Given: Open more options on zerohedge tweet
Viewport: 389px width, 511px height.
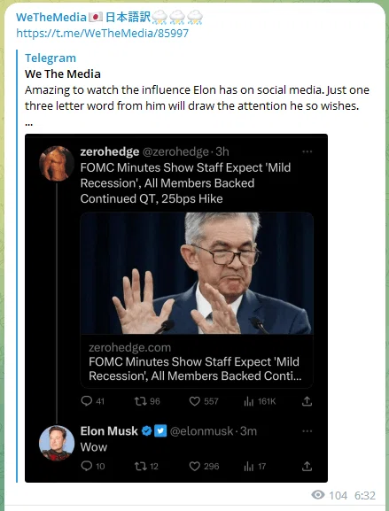Looking at the screenshot, I should [x=307, y=151].
